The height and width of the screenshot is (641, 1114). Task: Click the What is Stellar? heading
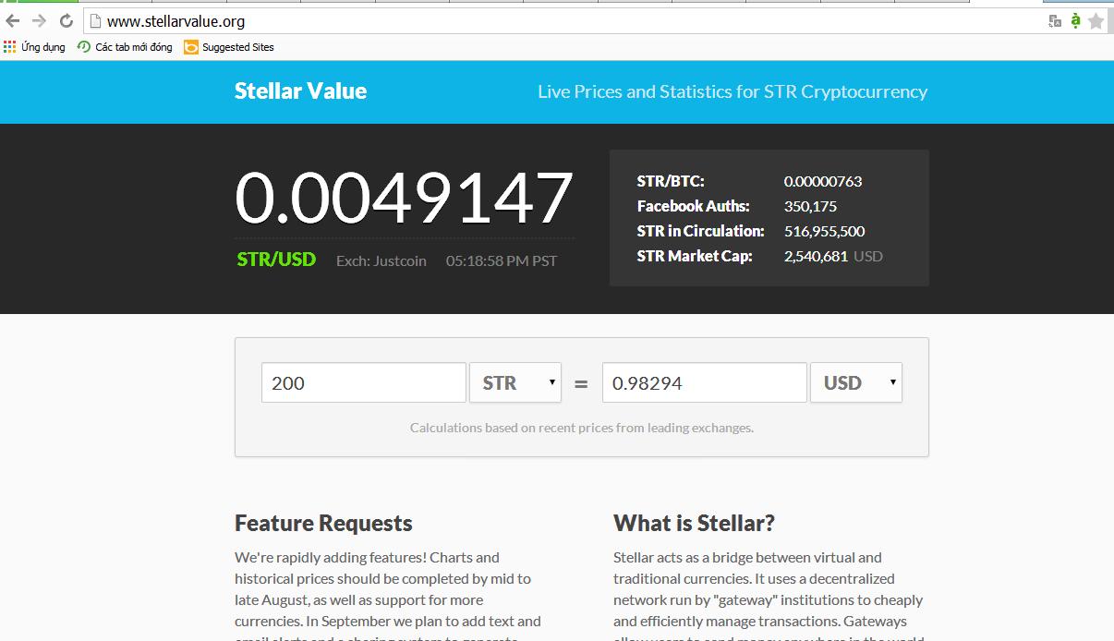[x=694, y=523]
